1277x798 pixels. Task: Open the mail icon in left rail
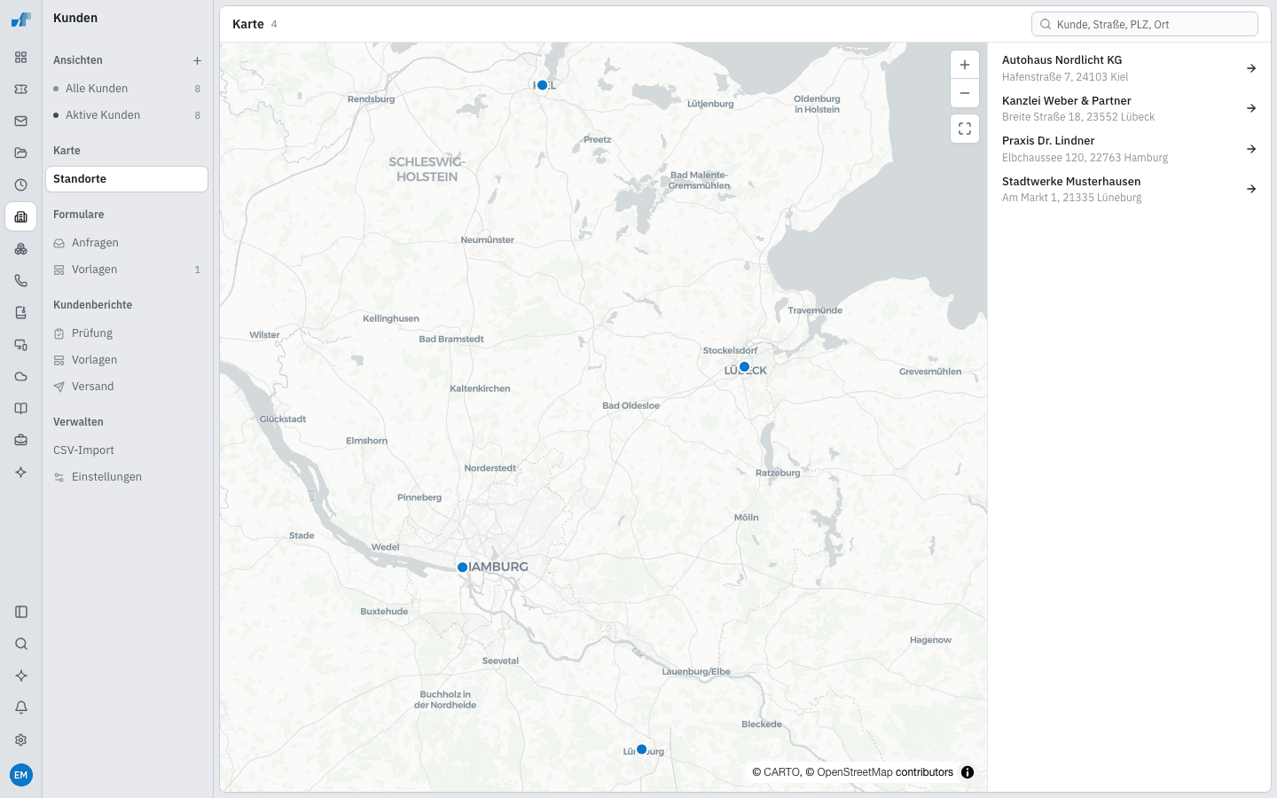pos(21,121)
